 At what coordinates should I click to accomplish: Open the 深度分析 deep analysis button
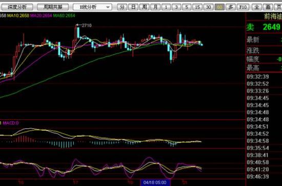pos(17,7)
